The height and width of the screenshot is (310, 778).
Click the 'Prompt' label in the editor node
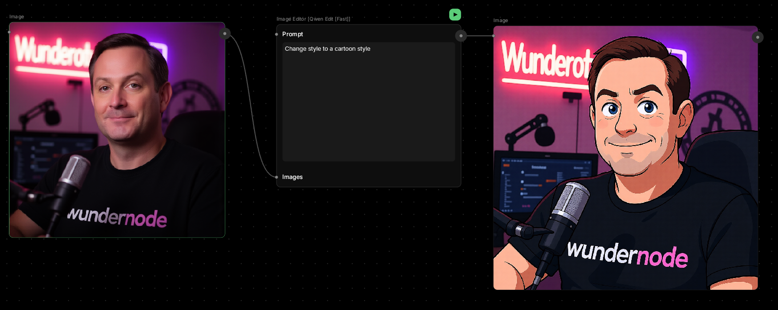[x=293, y=34]
